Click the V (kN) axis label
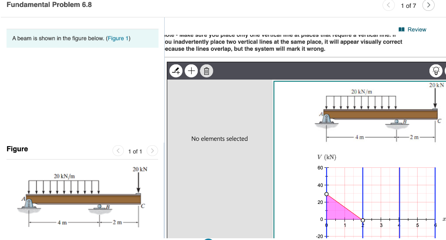446x240 pixels. tap(327, 157)
